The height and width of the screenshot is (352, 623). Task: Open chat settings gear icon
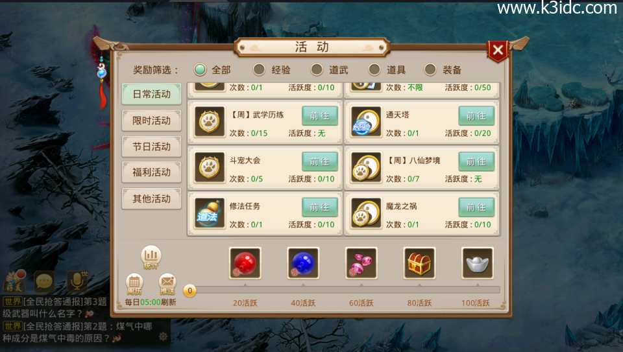(163, 336)
